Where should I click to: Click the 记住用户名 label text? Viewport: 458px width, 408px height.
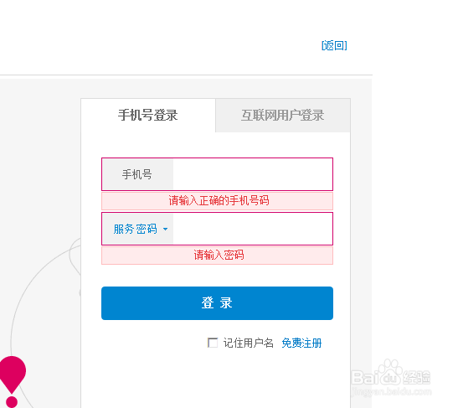[x=249, y=343]
